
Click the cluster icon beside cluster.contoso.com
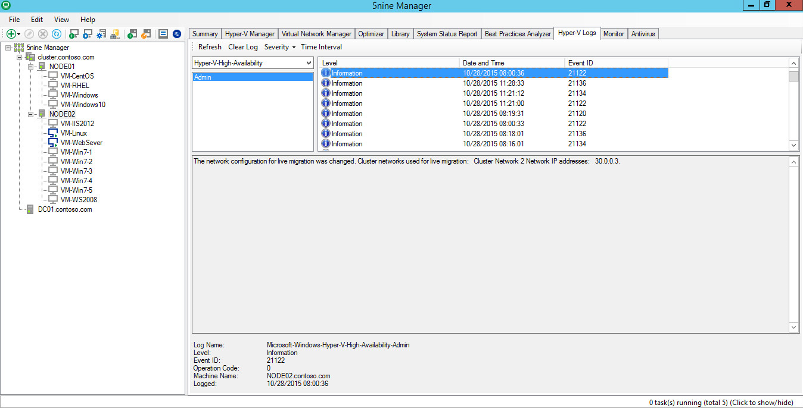click(x=30, y=57)
